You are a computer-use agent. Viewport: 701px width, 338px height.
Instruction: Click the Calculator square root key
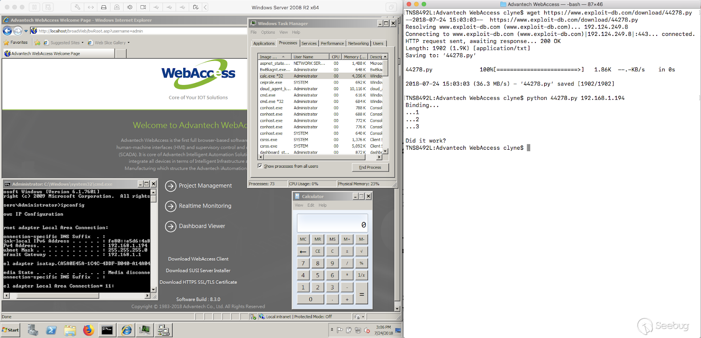pos(361,251)
